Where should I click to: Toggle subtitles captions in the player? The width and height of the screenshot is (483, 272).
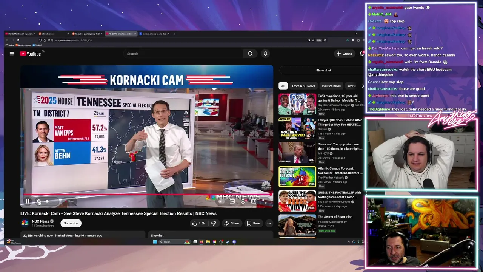point(232,201)
